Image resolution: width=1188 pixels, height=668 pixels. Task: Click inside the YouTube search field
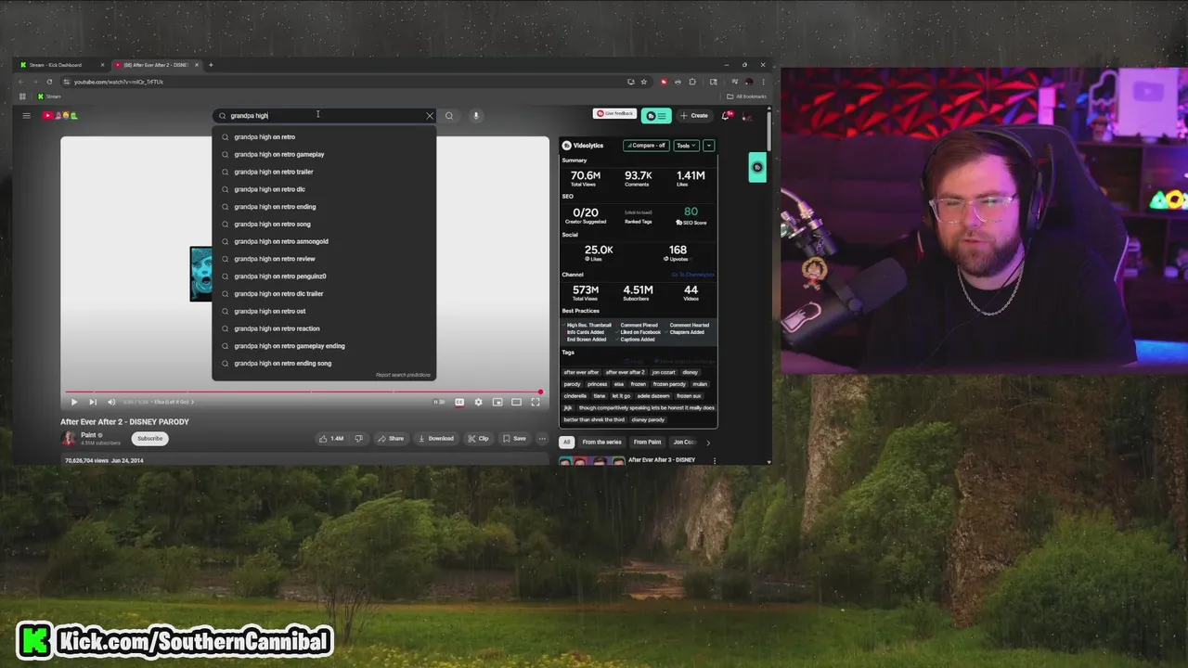point(325,116)
